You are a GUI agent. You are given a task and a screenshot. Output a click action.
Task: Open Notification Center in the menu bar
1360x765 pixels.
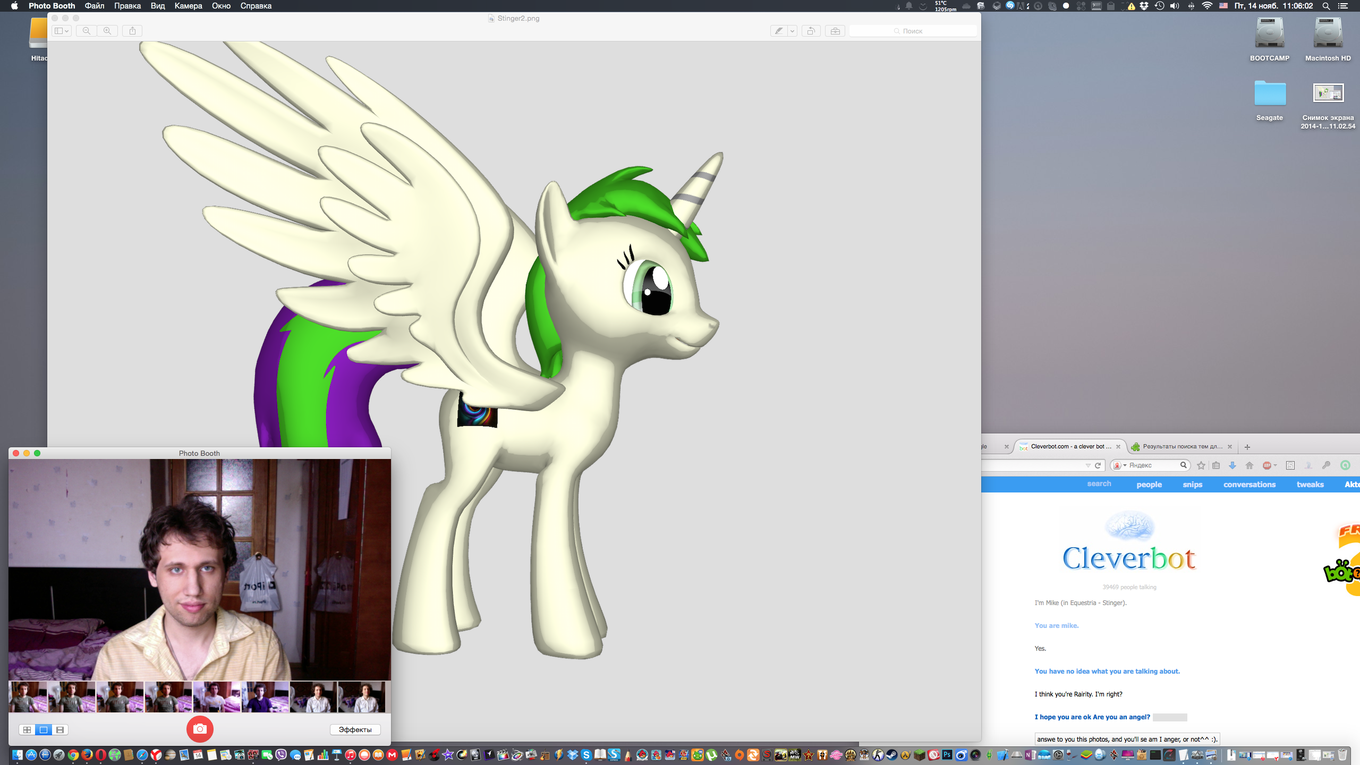pyautogui.click(x=1343, y=6)
